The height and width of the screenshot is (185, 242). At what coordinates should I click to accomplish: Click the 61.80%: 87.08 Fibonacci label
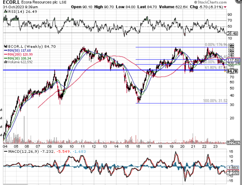coord(216,68)
